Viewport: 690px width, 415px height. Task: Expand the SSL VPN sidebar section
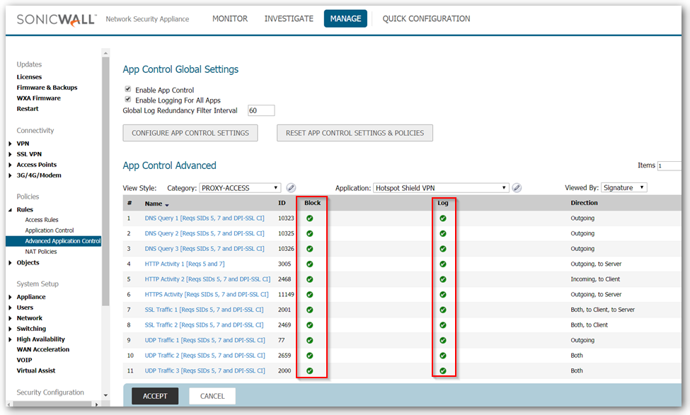[10, 154]
